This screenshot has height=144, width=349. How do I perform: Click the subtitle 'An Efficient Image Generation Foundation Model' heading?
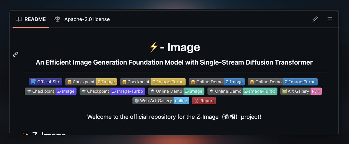tap(174, 62)
